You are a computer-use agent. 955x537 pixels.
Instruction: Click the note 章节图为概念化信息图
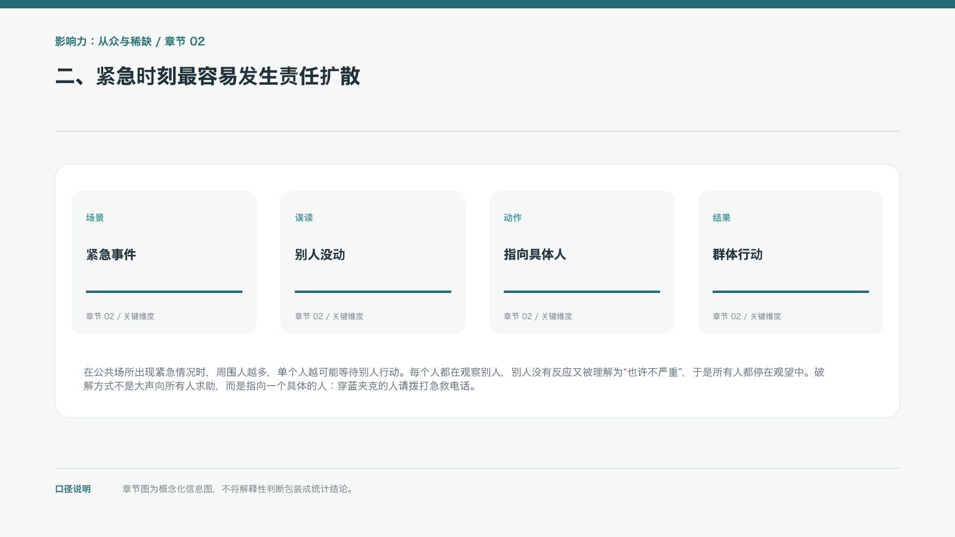[x=239, y=489]
